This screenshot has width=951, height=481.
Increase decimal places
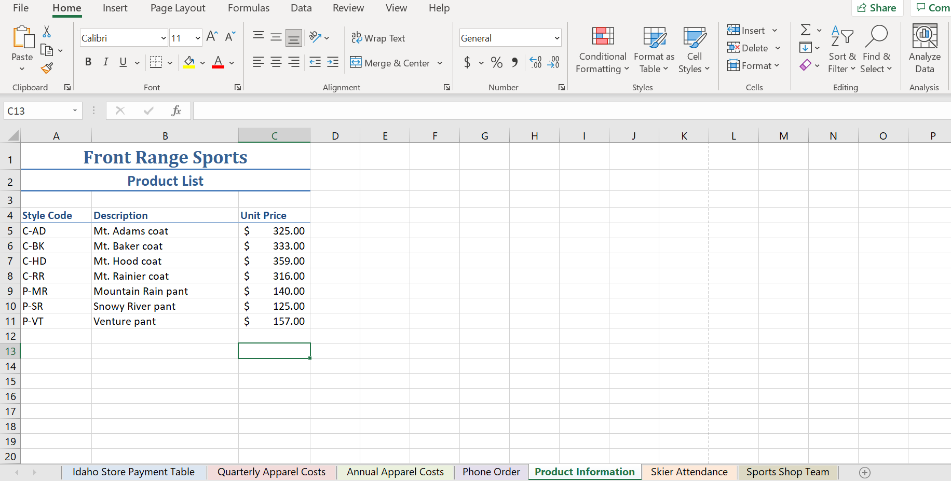tap(536, 62)
